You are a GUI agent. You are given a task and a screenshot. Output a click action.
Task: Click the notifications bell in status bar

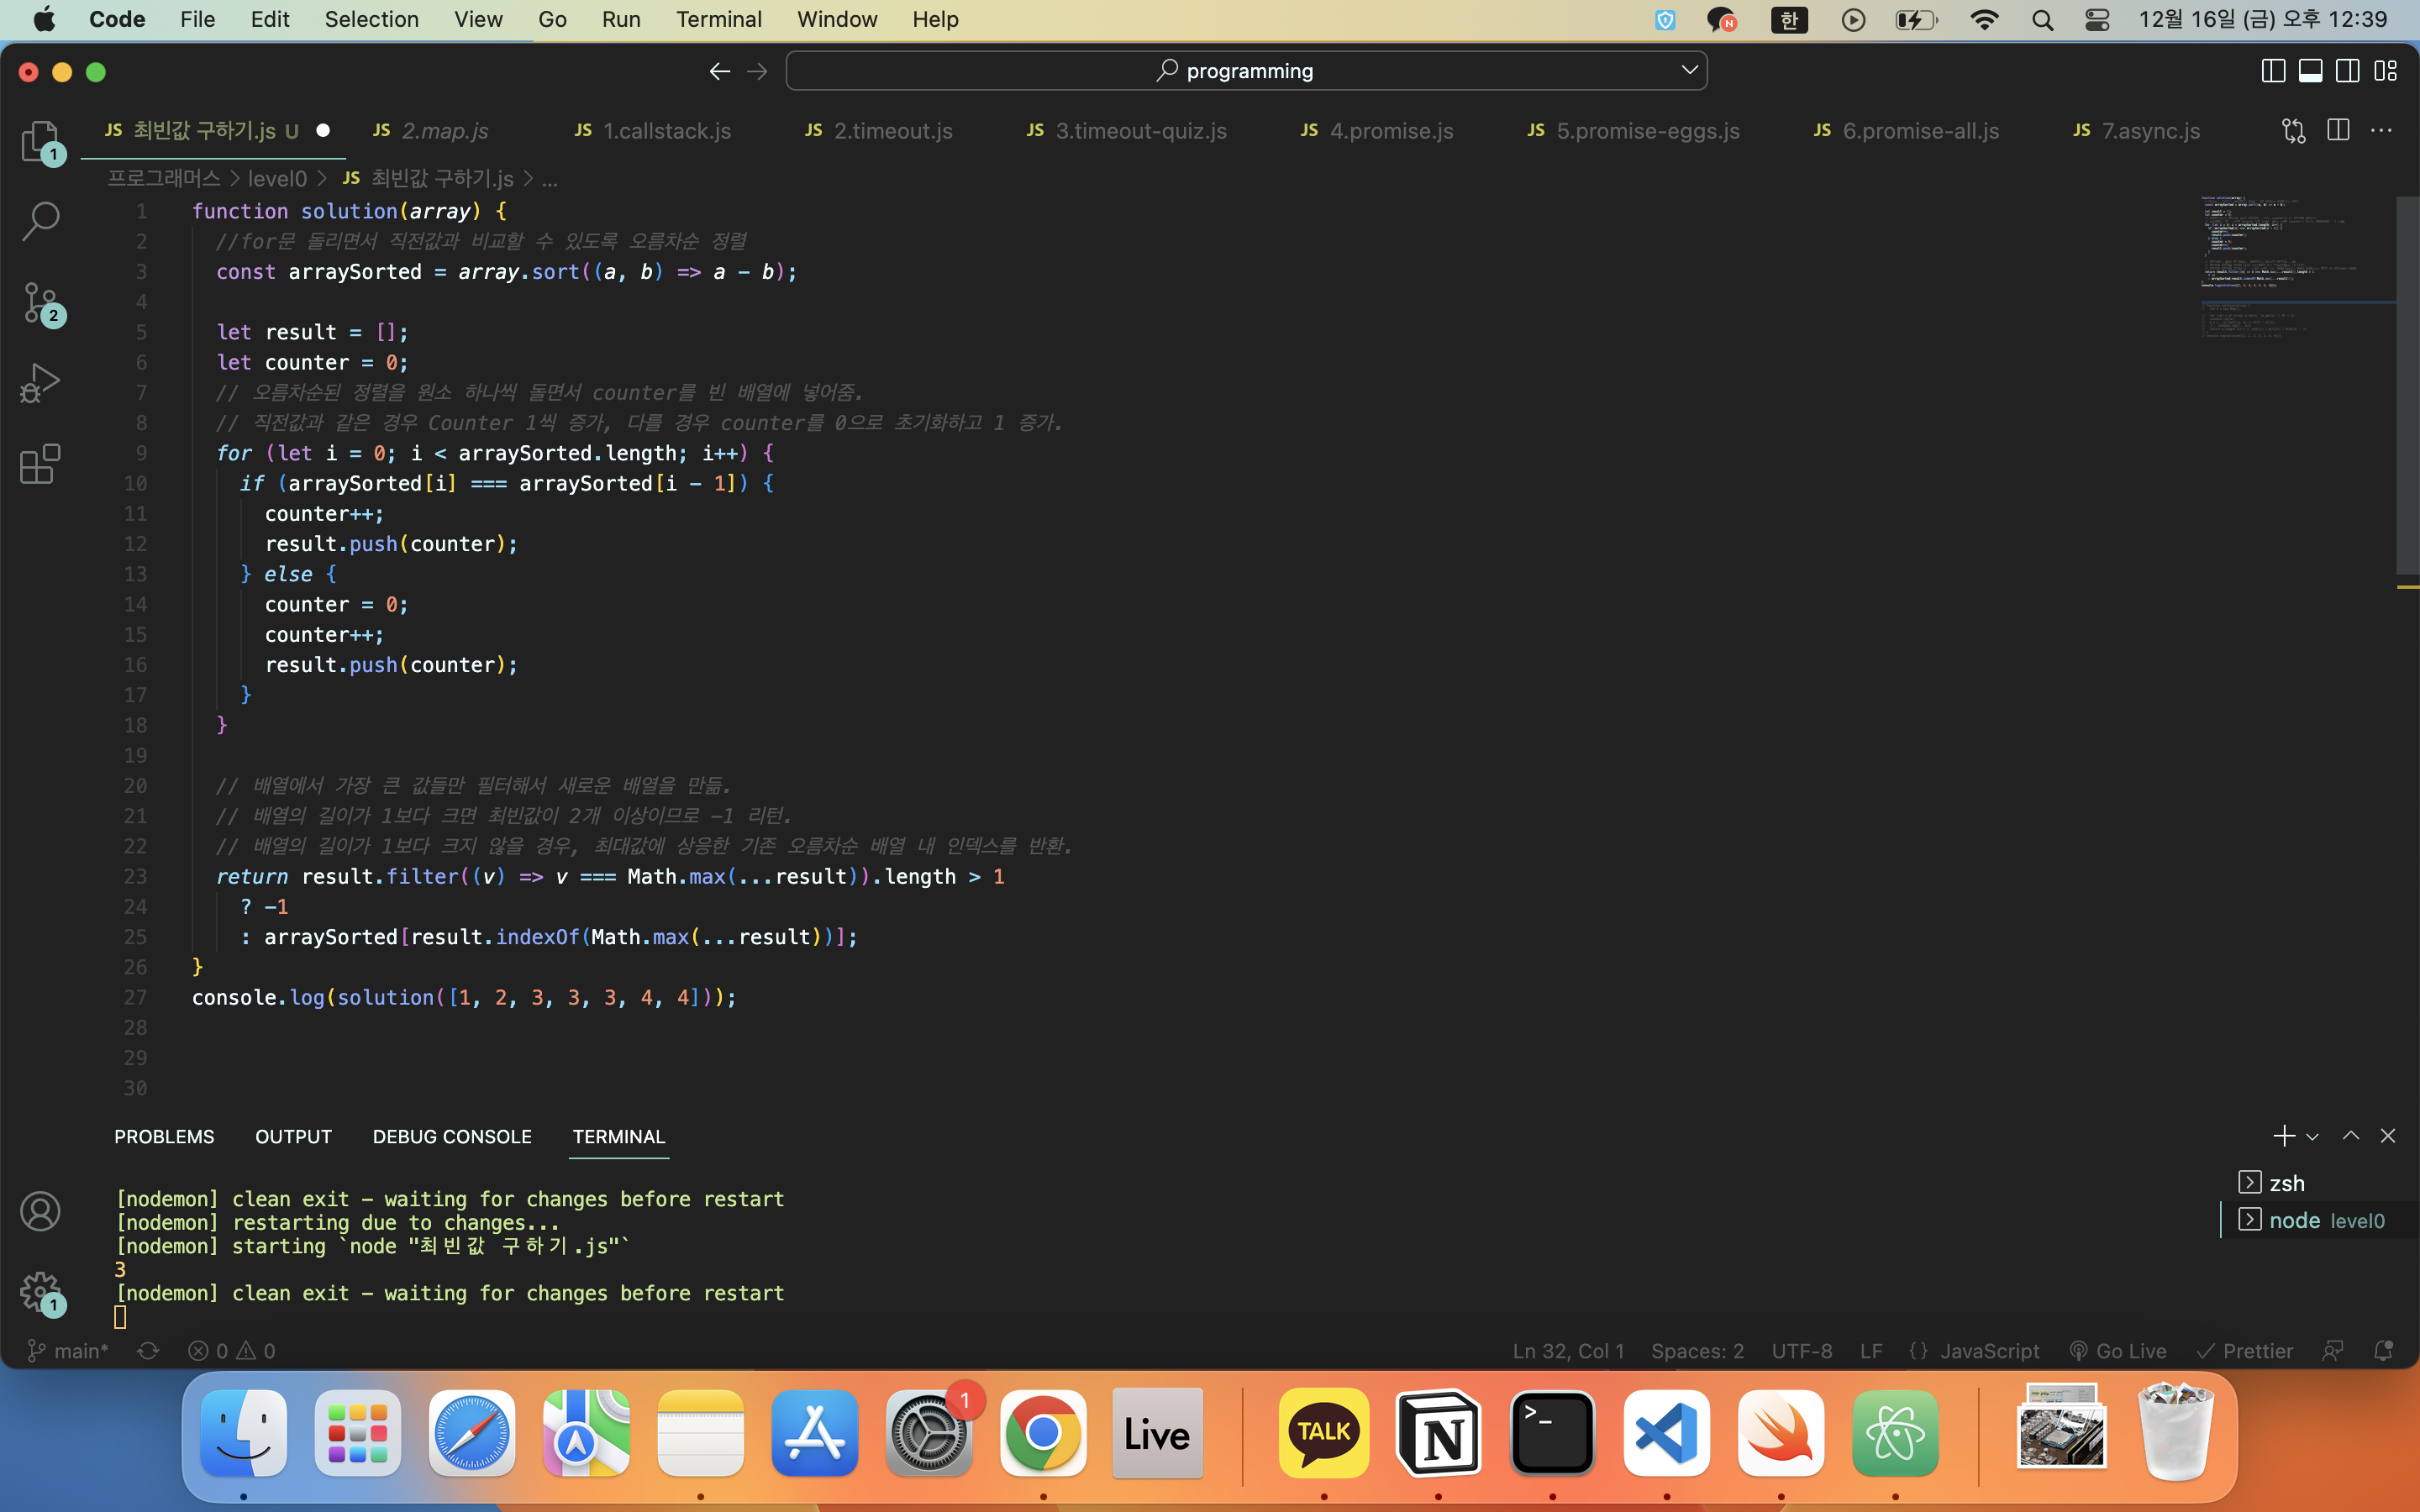pyautogui.click(x=2383, y=1351)
